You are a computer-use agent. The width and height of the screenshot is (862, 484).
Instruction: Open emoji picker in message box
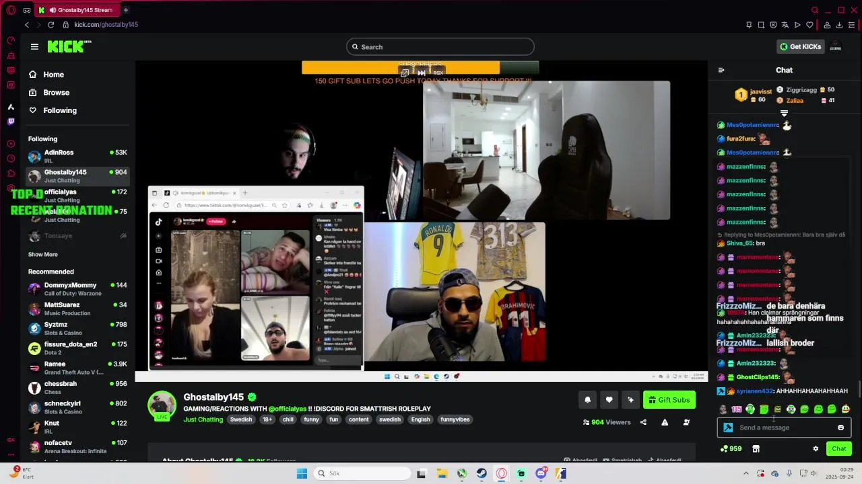click(840, 428)
